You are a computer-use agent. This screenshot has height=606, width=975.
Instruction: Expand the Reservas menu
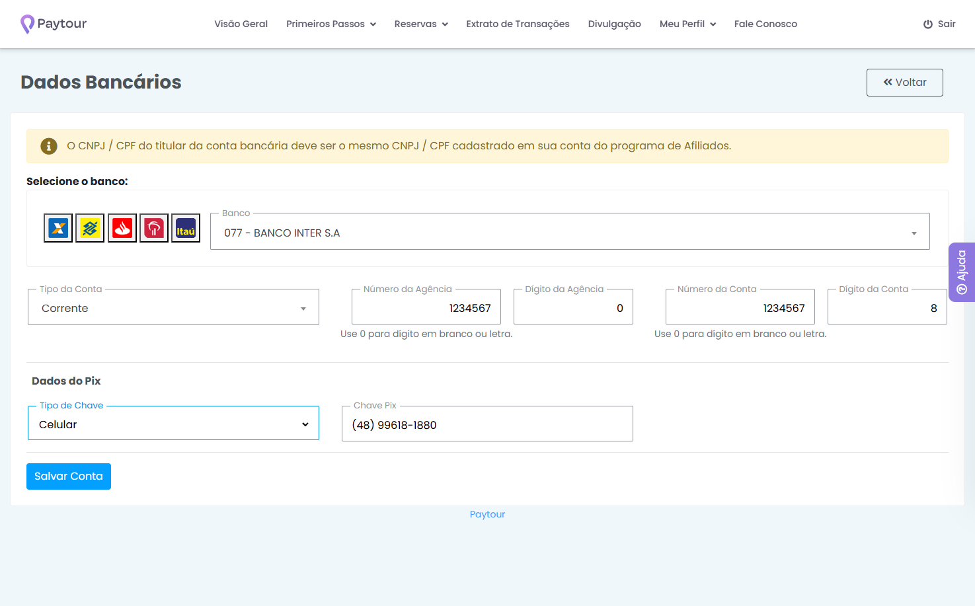tap(421, 24)
